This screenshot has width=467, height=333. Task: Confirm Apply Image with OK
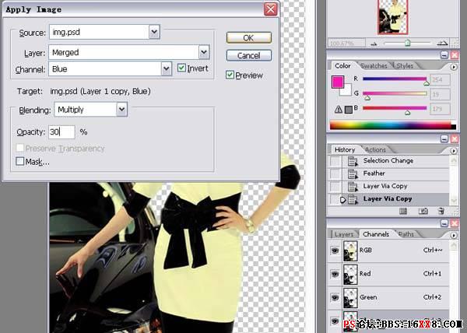249,38
